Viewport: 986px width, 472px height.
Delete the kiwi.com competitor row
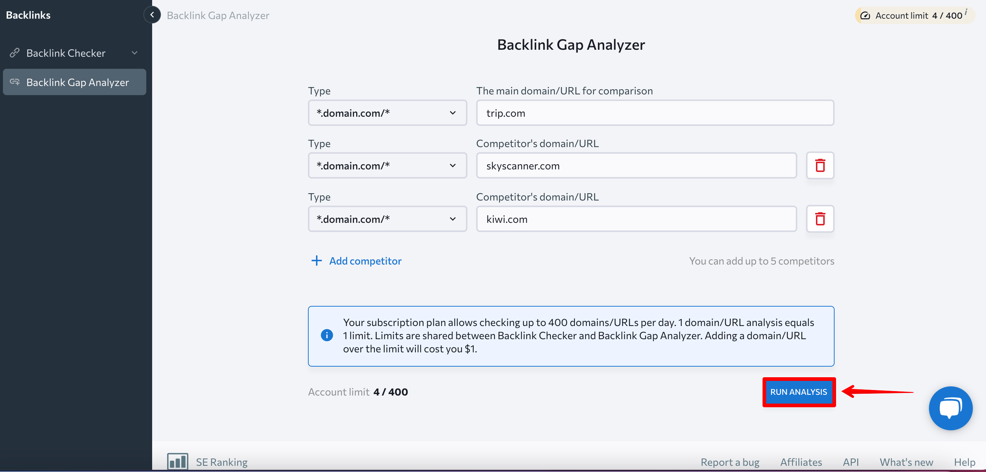point(820,219)
